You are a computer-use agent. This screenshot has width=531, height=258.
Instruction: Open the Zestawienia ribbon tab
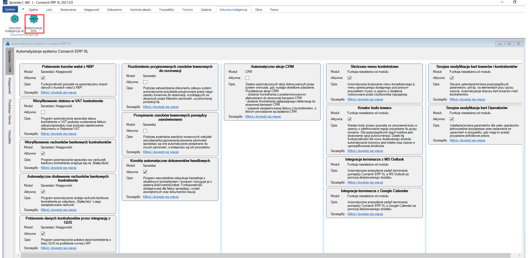pos(68,10)
